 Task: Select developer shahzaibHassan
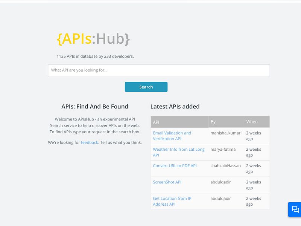pos(226,165)
